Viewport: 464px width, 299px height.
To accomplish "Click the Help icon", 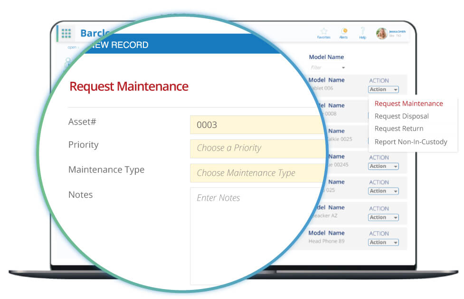I will coord(363,31).
